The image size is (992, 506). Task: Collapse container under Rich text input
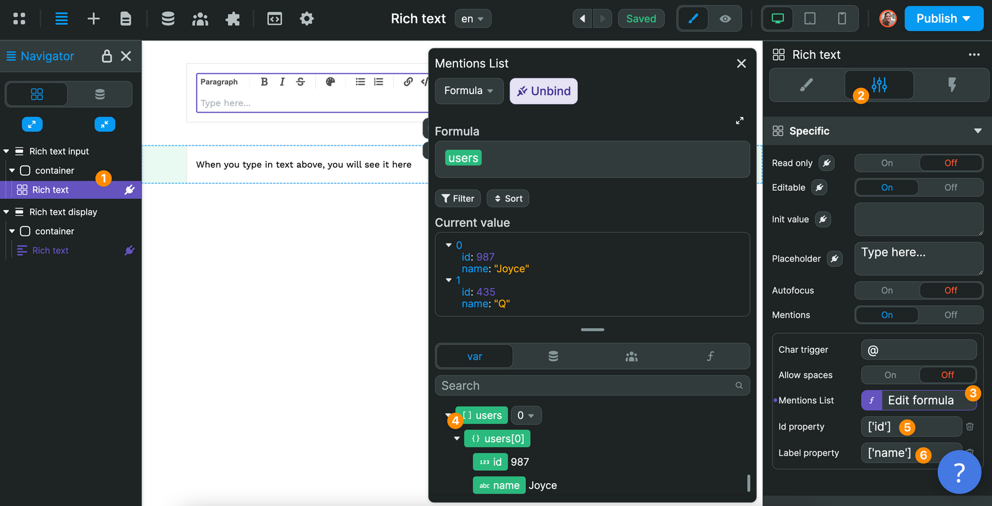pyautogui.click(x=12, y=170)
